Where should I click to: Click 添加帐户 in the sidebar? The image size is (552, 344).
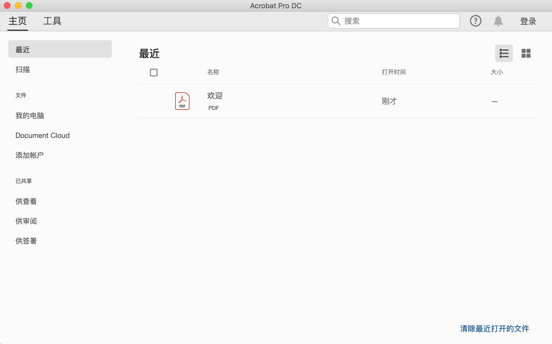29,155
